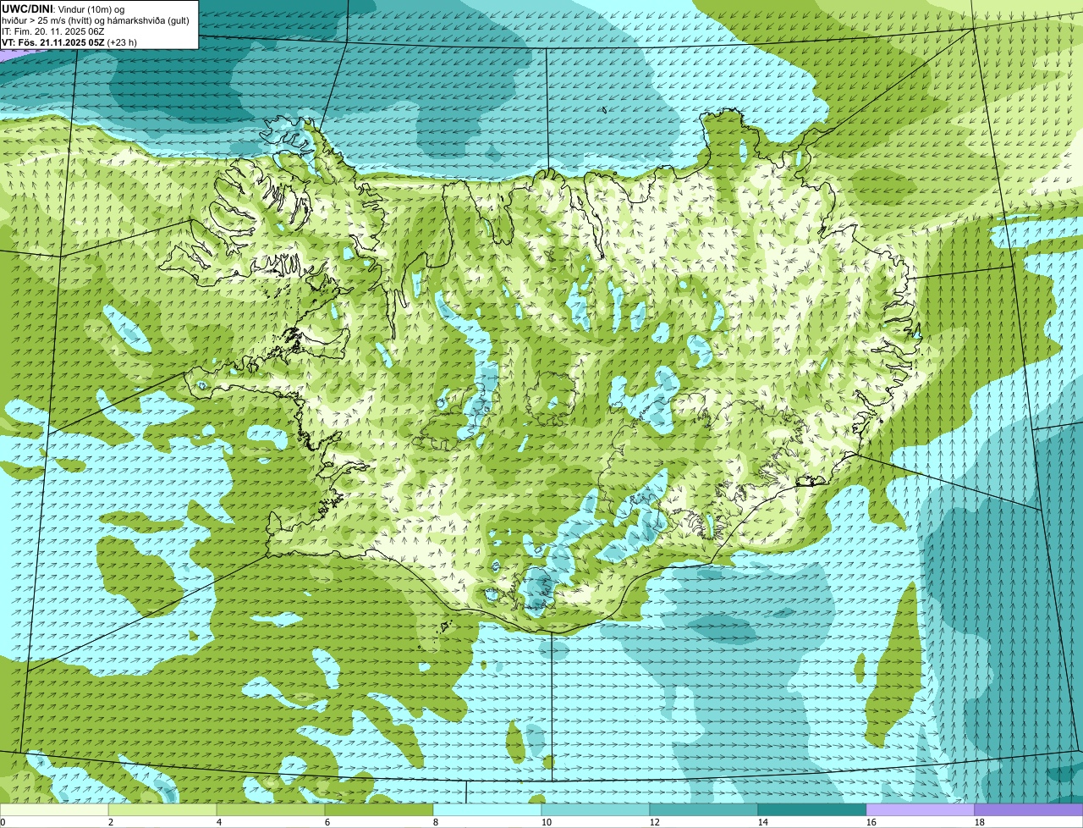The height and width of the screenshot is (828, 1083).
Task: Click the legend scale label '8'
Action: (436, 822)
